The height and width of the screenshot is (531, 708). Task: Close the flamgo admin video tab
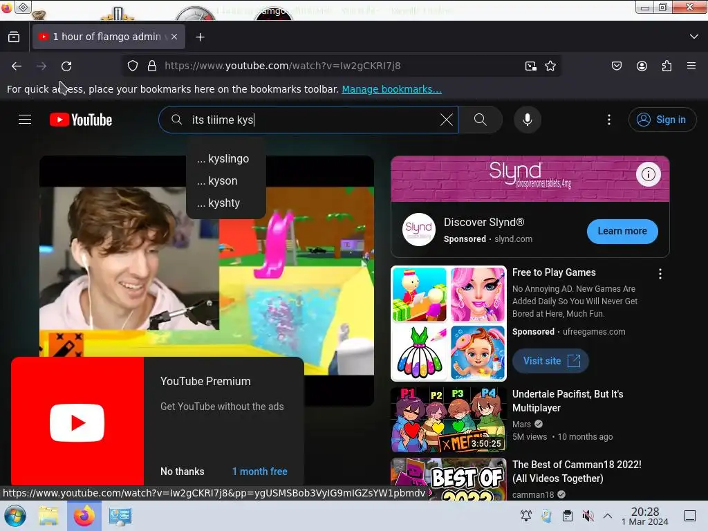point(174,37)
